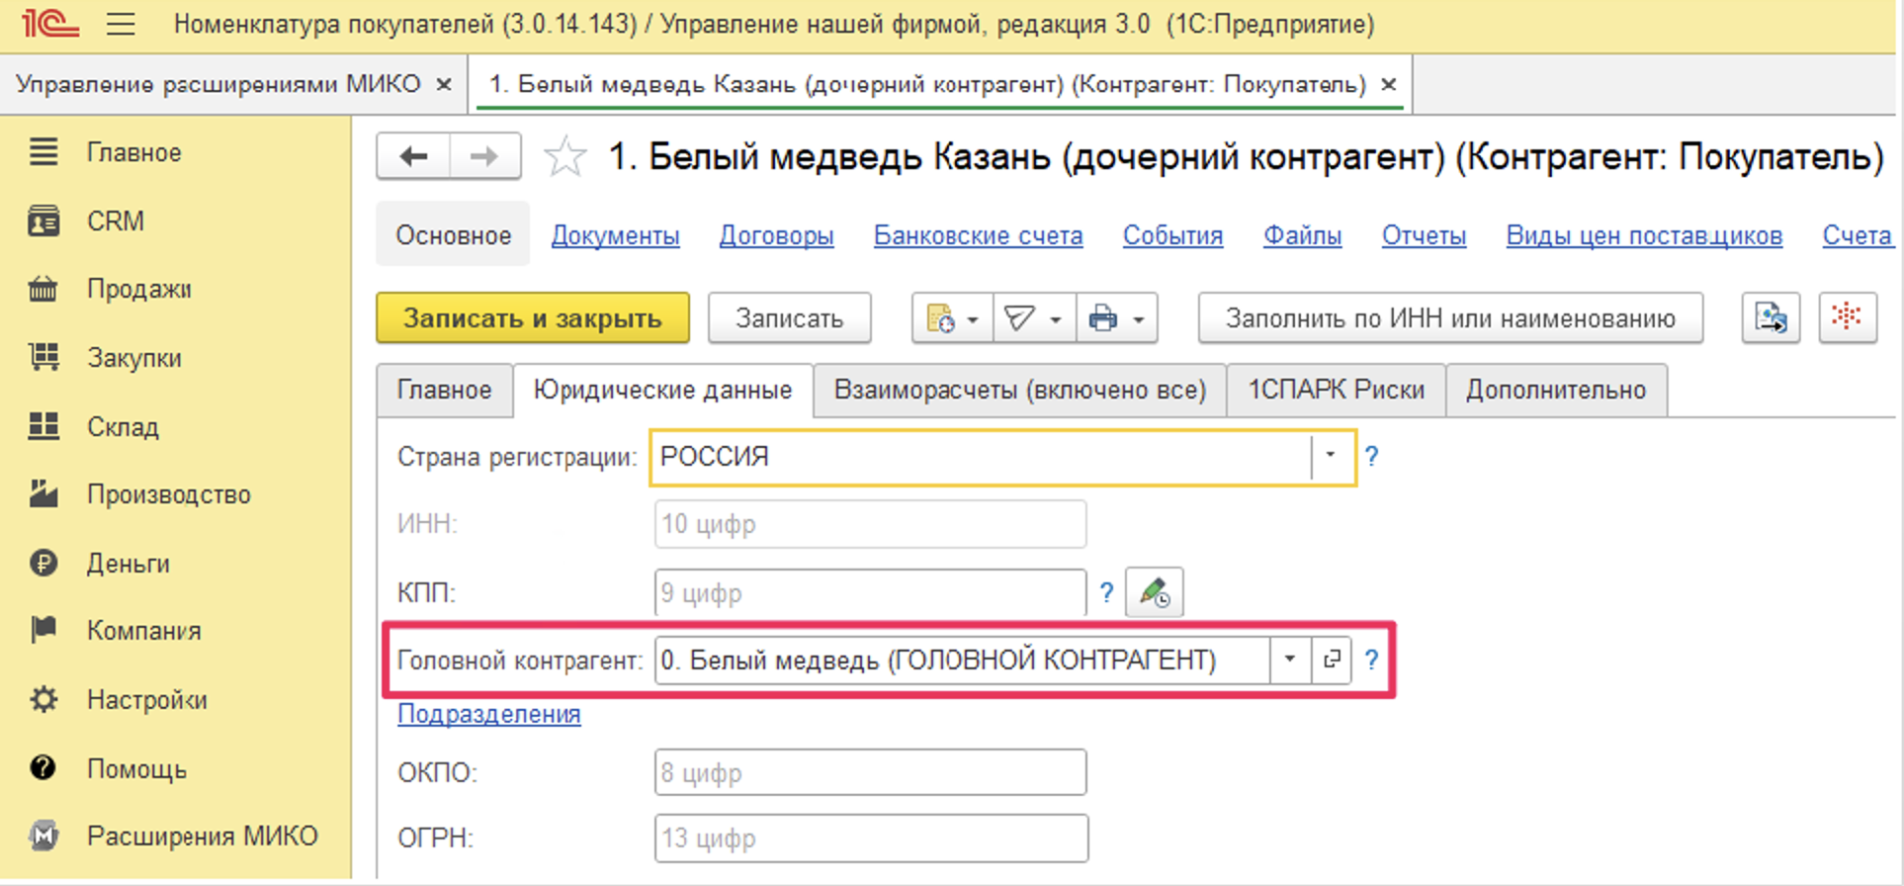Open the Виды цен поставщиков link

tap(1644, 235)
